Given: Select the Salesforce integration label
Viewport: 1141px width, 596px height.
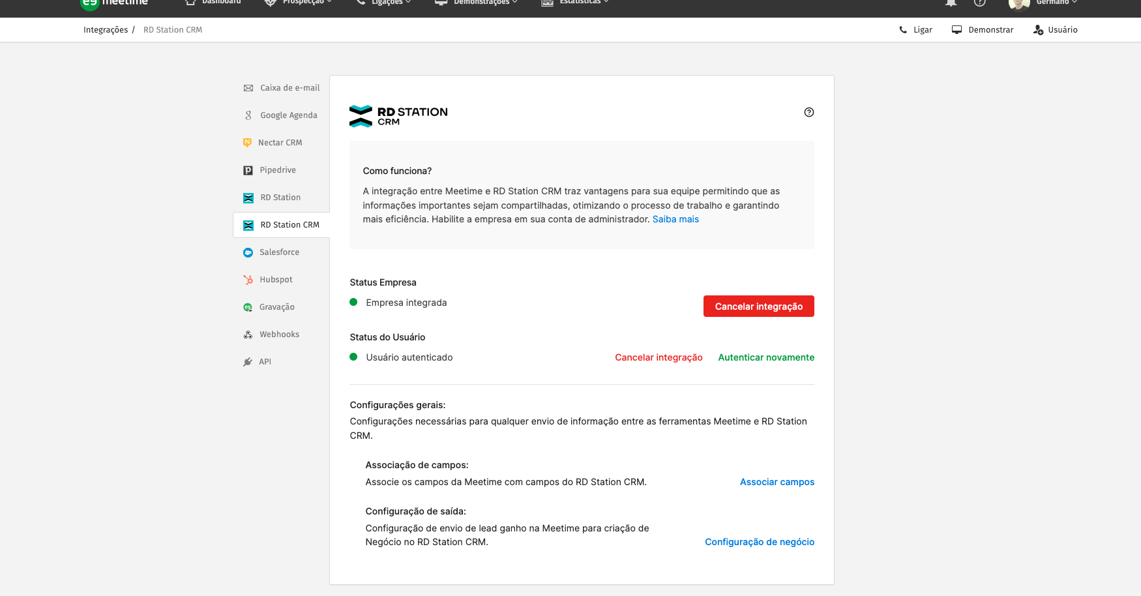Looking at the screenshot, I should click(x=280, y=252).
